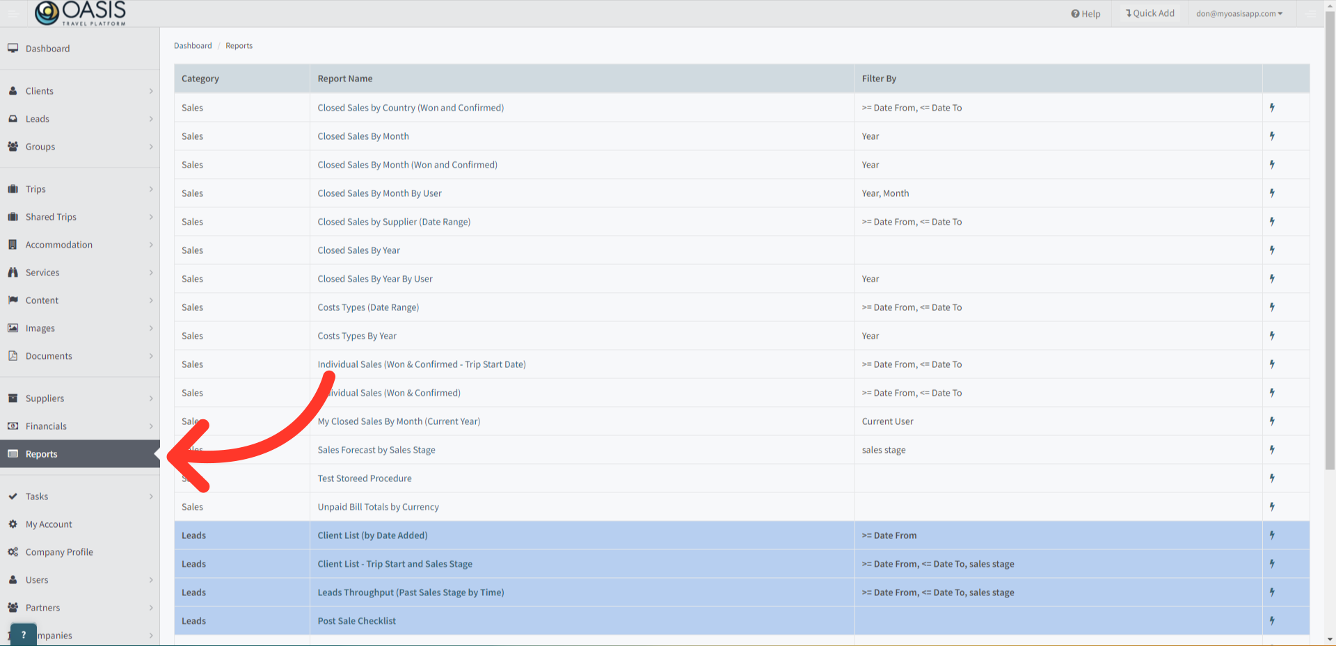1336x646 pixels.
Task: Run the Post Sale Checklist report icon
Action: (x=1272, y=621)
